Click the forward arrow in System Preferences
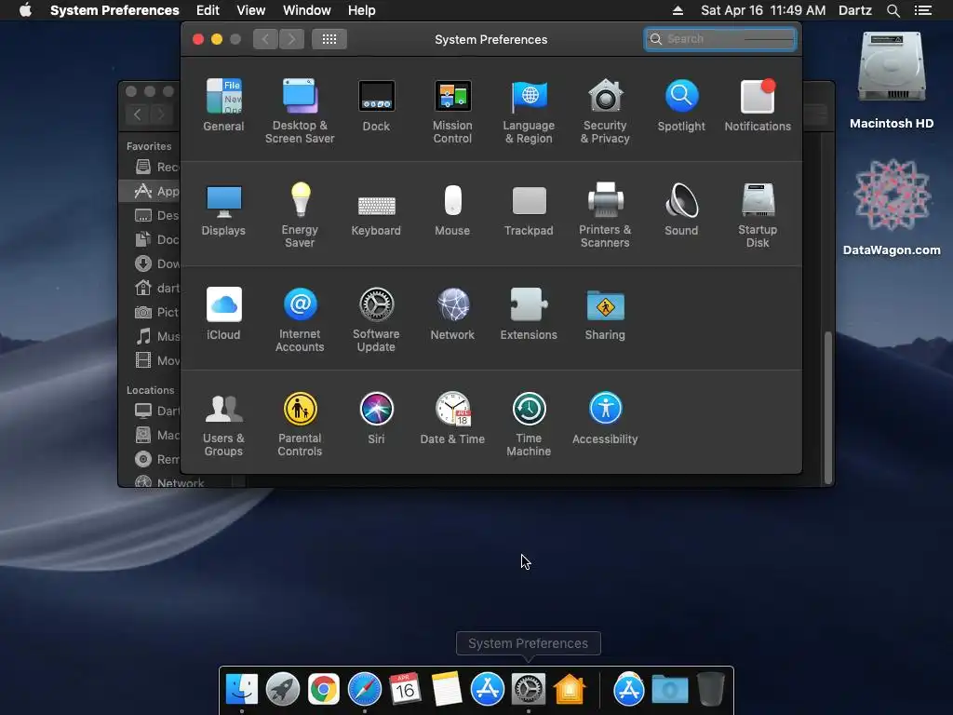 tap(291, 39)
